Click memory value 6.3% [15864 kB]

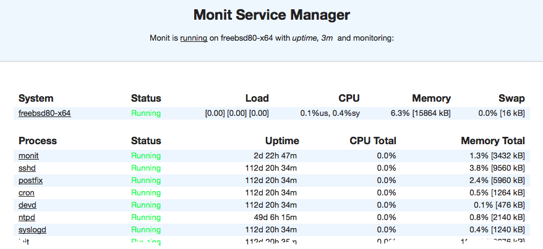tap(421, 113)
